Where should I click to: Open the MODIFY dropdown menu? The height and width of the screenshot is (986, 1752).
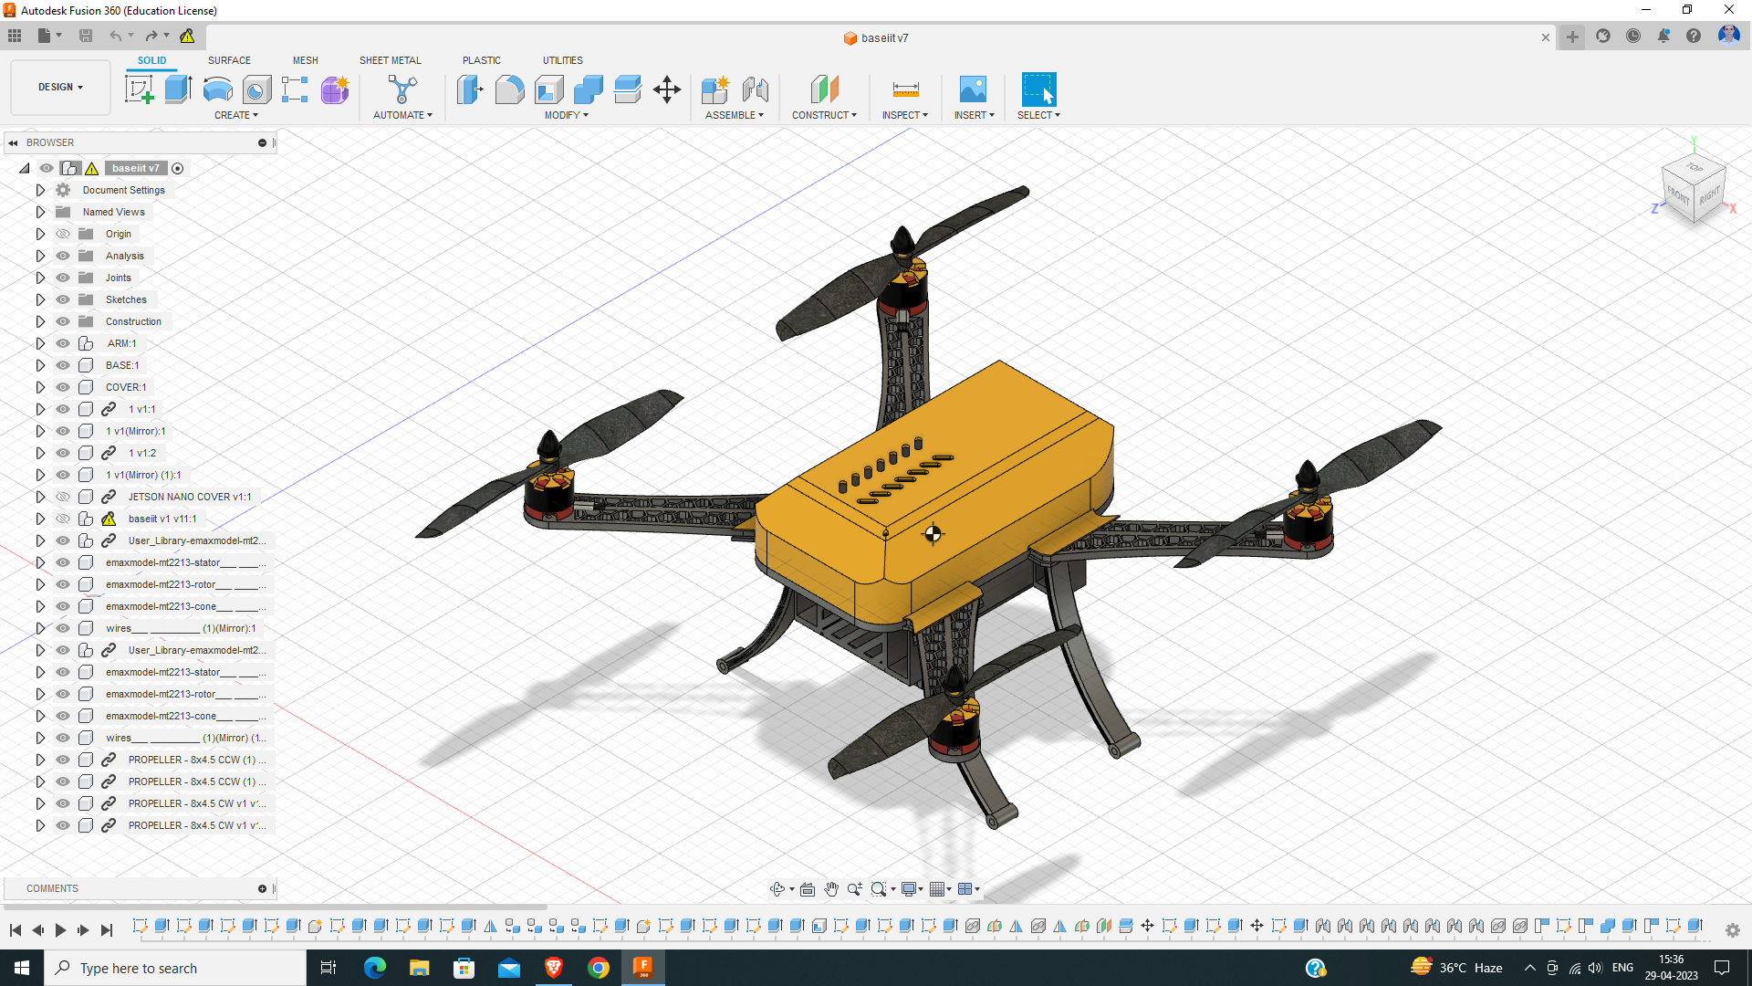[566, 115]
